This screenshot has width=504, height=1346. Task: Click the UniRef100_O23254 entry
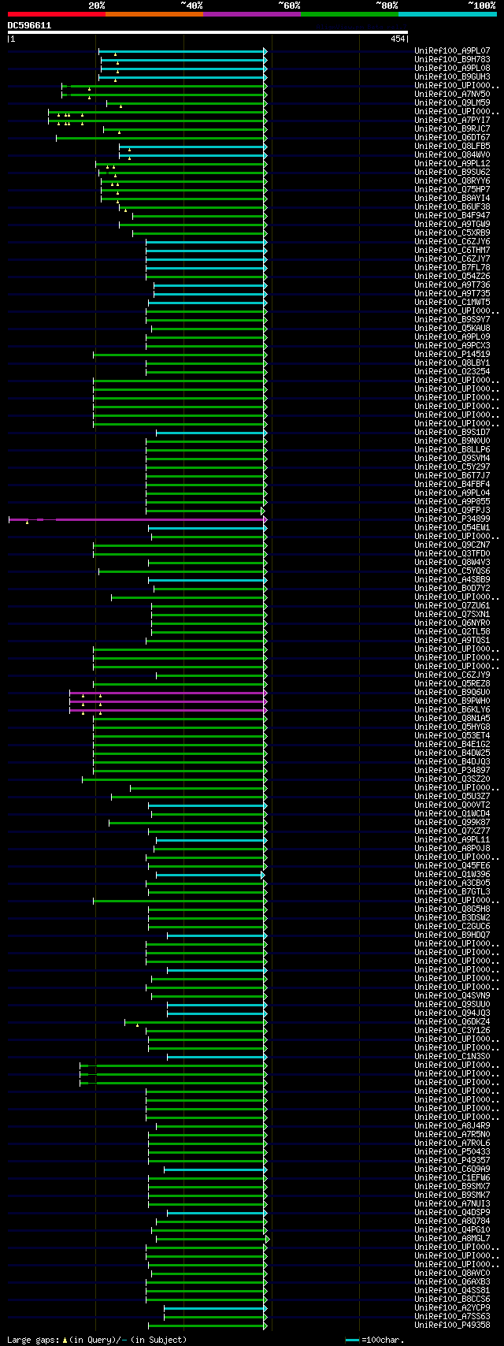pos(452,372)
